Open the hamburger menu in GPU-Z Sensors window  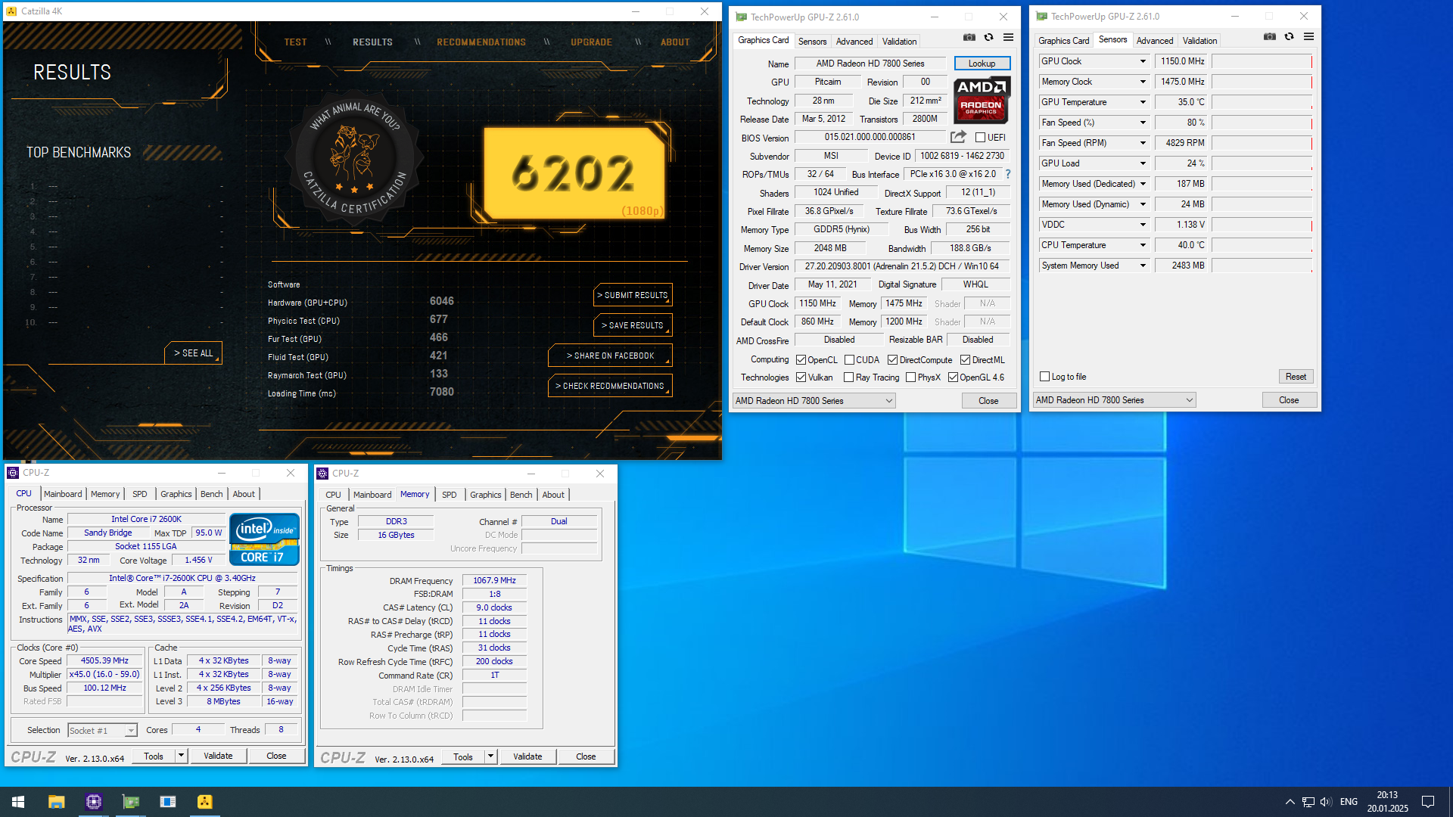click(1308, 36)
